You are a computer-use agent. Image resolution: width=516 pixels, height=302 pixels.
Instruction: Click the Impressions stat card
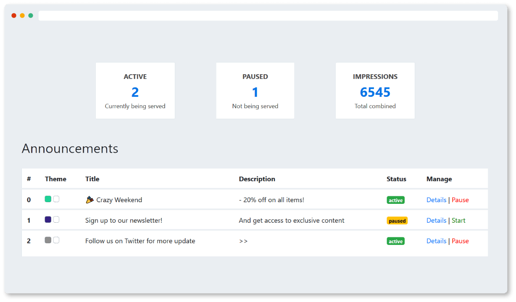pos(375,91)
